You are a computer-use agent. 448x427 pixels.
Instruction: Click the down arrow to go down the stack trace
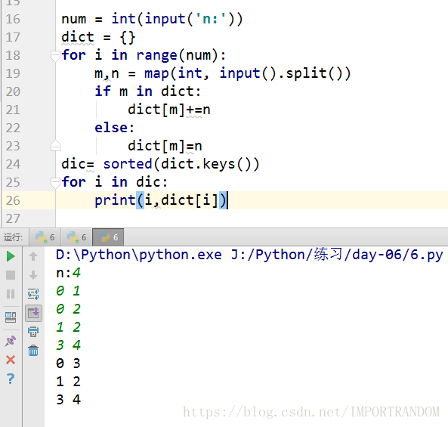pyautogui.click(x=33, y=275)
